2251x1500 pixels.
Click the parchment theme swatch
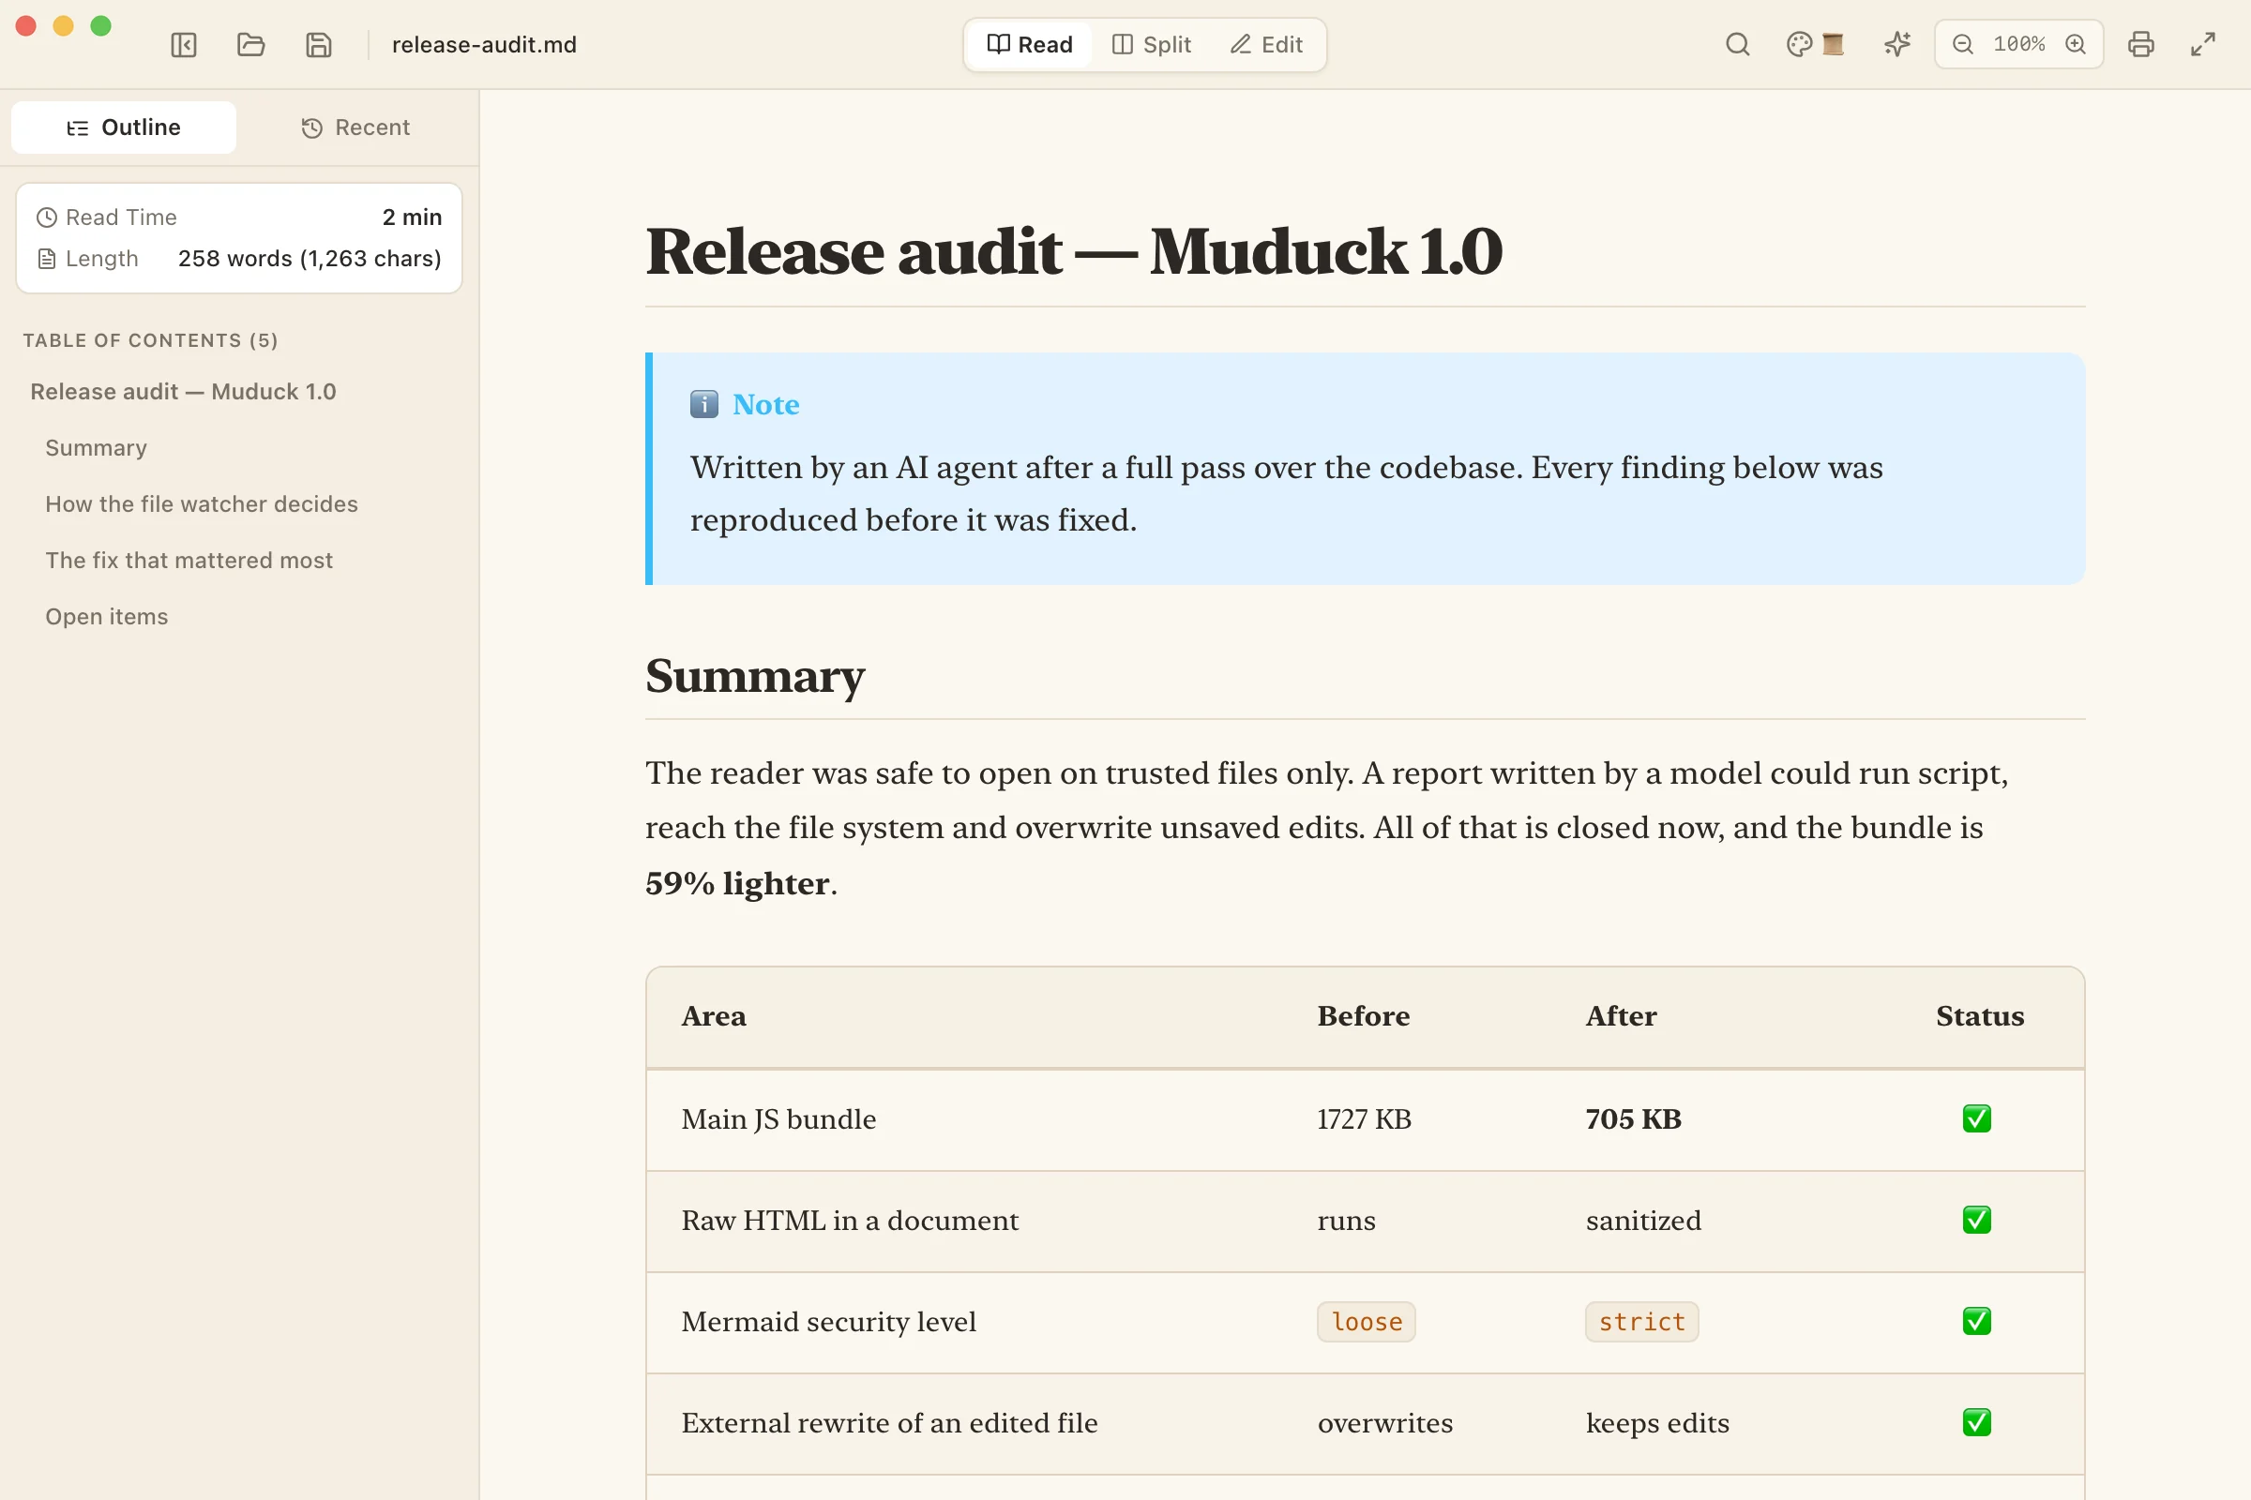pos(1833,44)
